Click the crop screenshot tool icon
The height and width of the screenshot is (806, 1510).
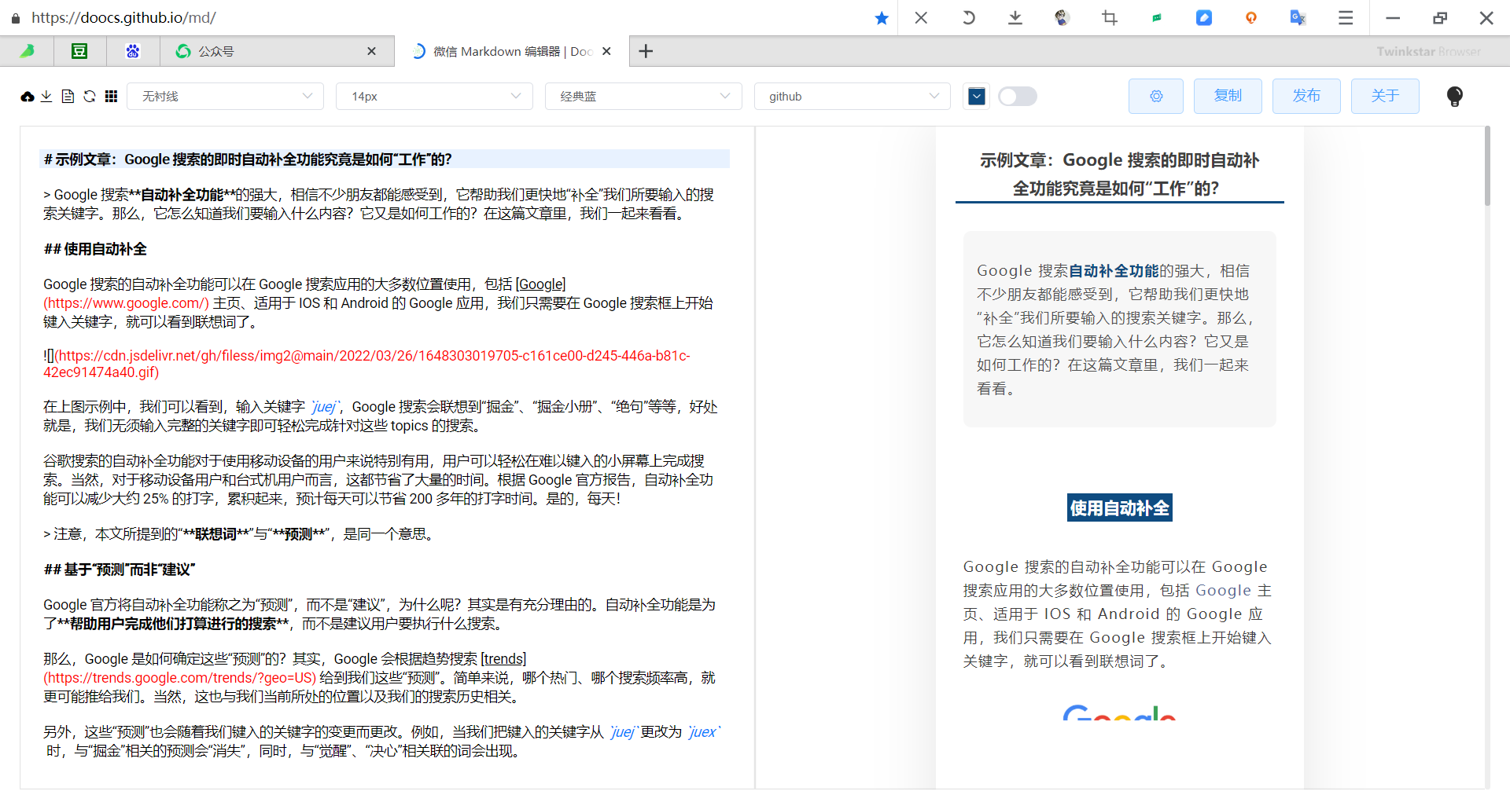(x=1110, y=17)
